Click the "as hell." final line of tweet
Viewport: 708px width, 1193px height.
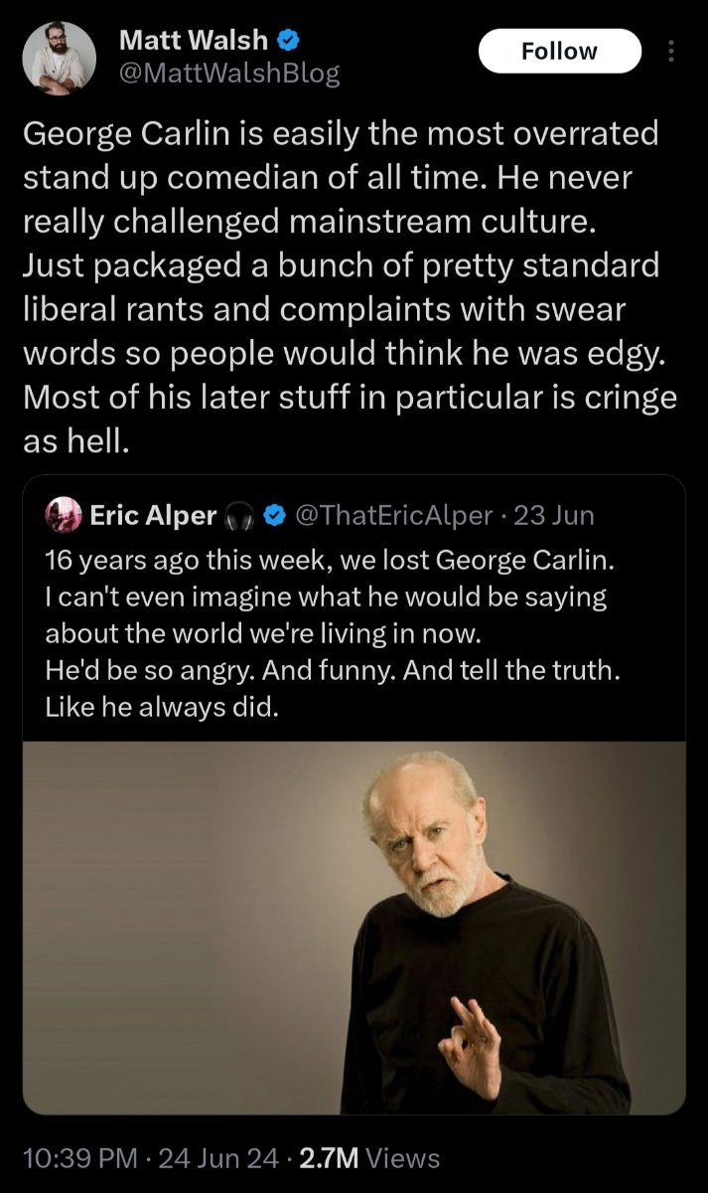(x=76, y=440)
